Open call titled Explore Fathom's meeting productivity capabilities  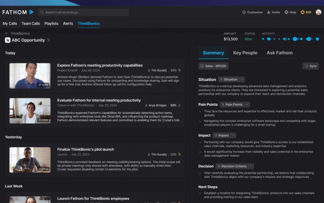[100, 65]
